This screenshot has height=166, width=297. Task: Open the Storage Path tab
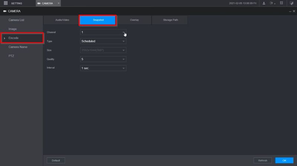coord(170,20)
